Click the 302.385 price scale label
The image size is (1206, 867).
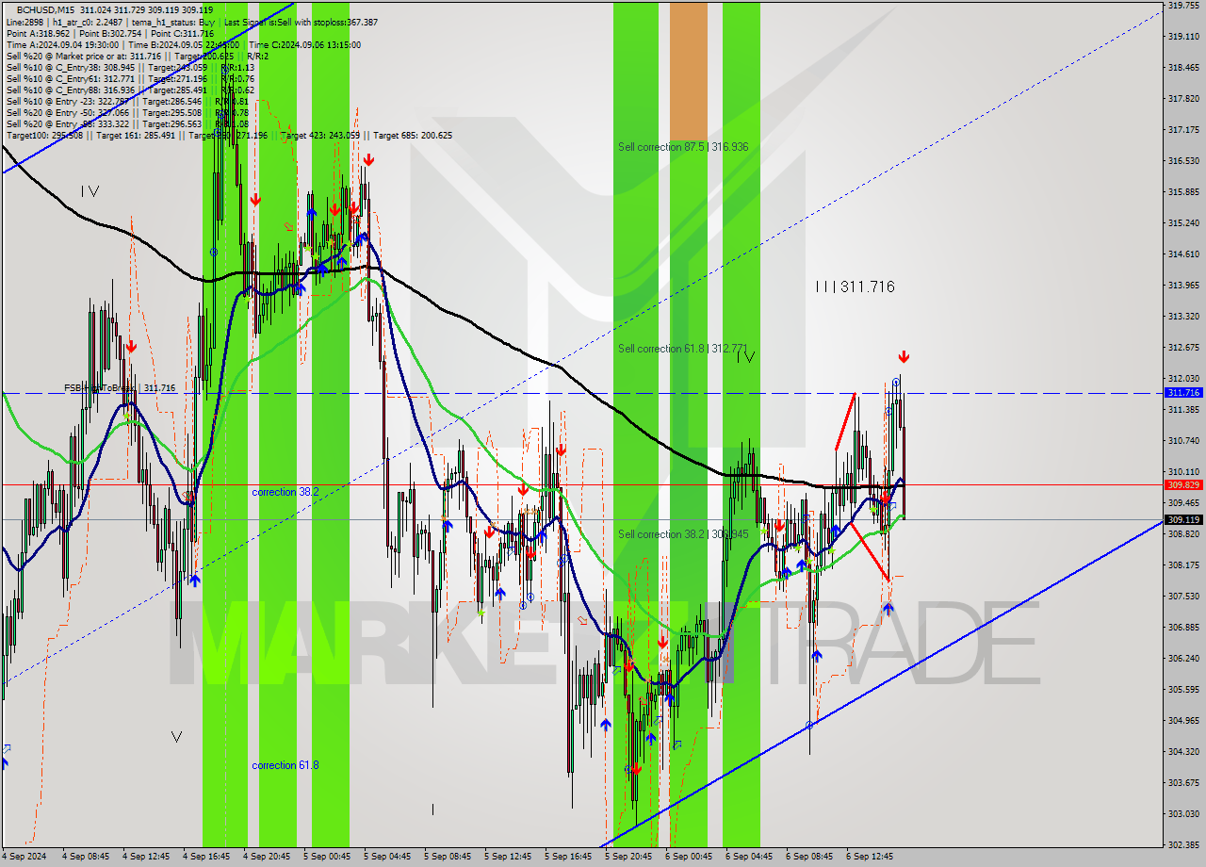point(1183,844)
